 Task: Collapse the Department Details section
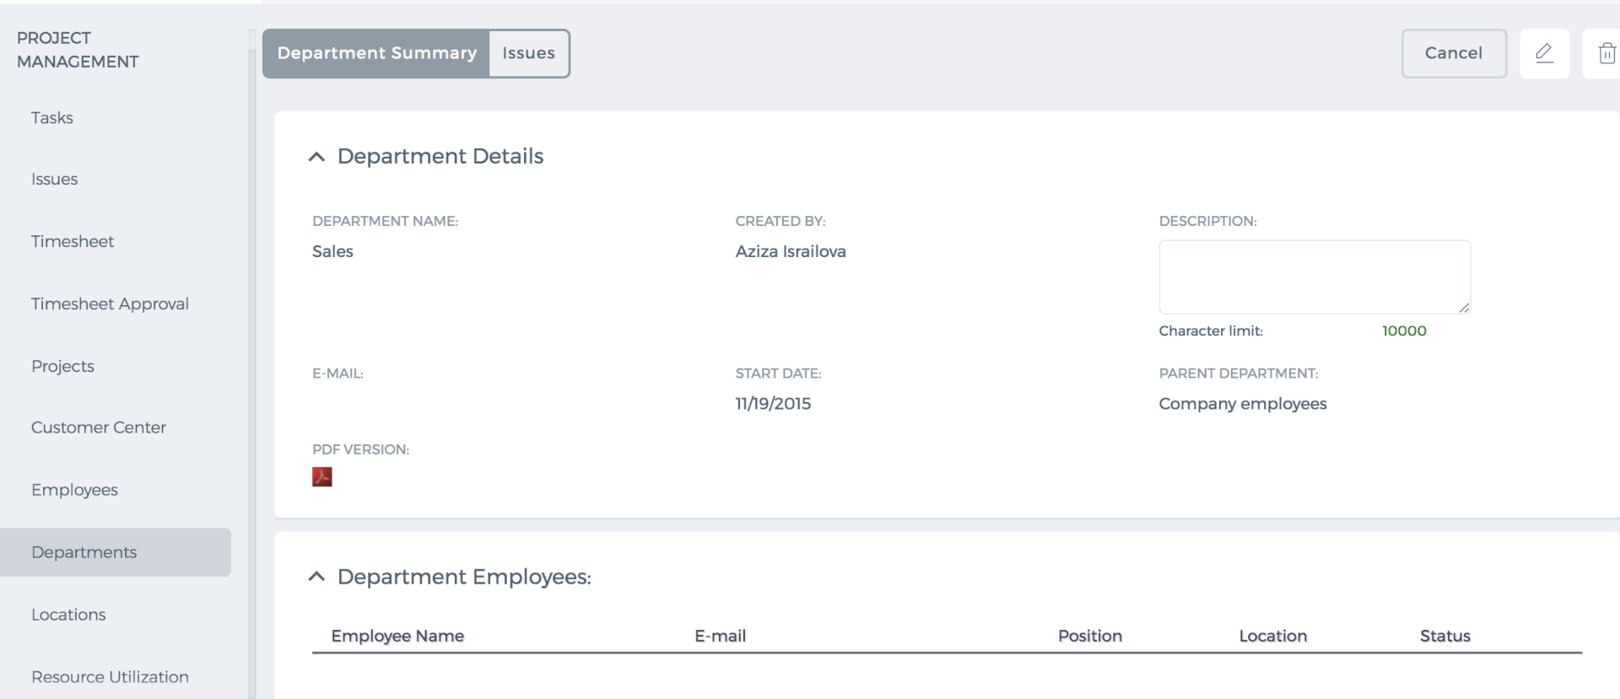pyautogui.click(x=316, y=157)
